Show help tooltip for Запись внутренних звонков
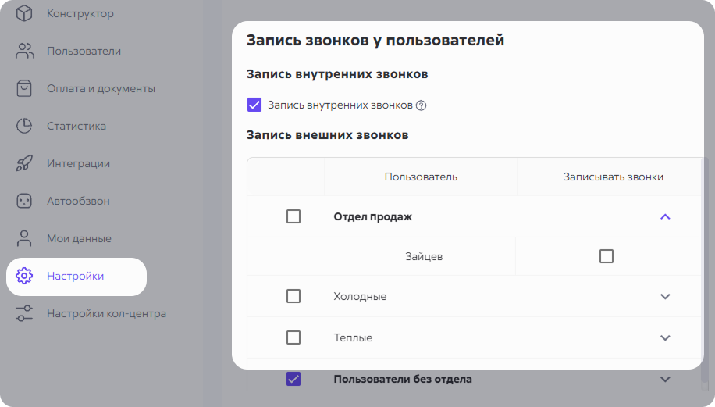715x407 pixels. pyautogui.click(x=422, y=105)
